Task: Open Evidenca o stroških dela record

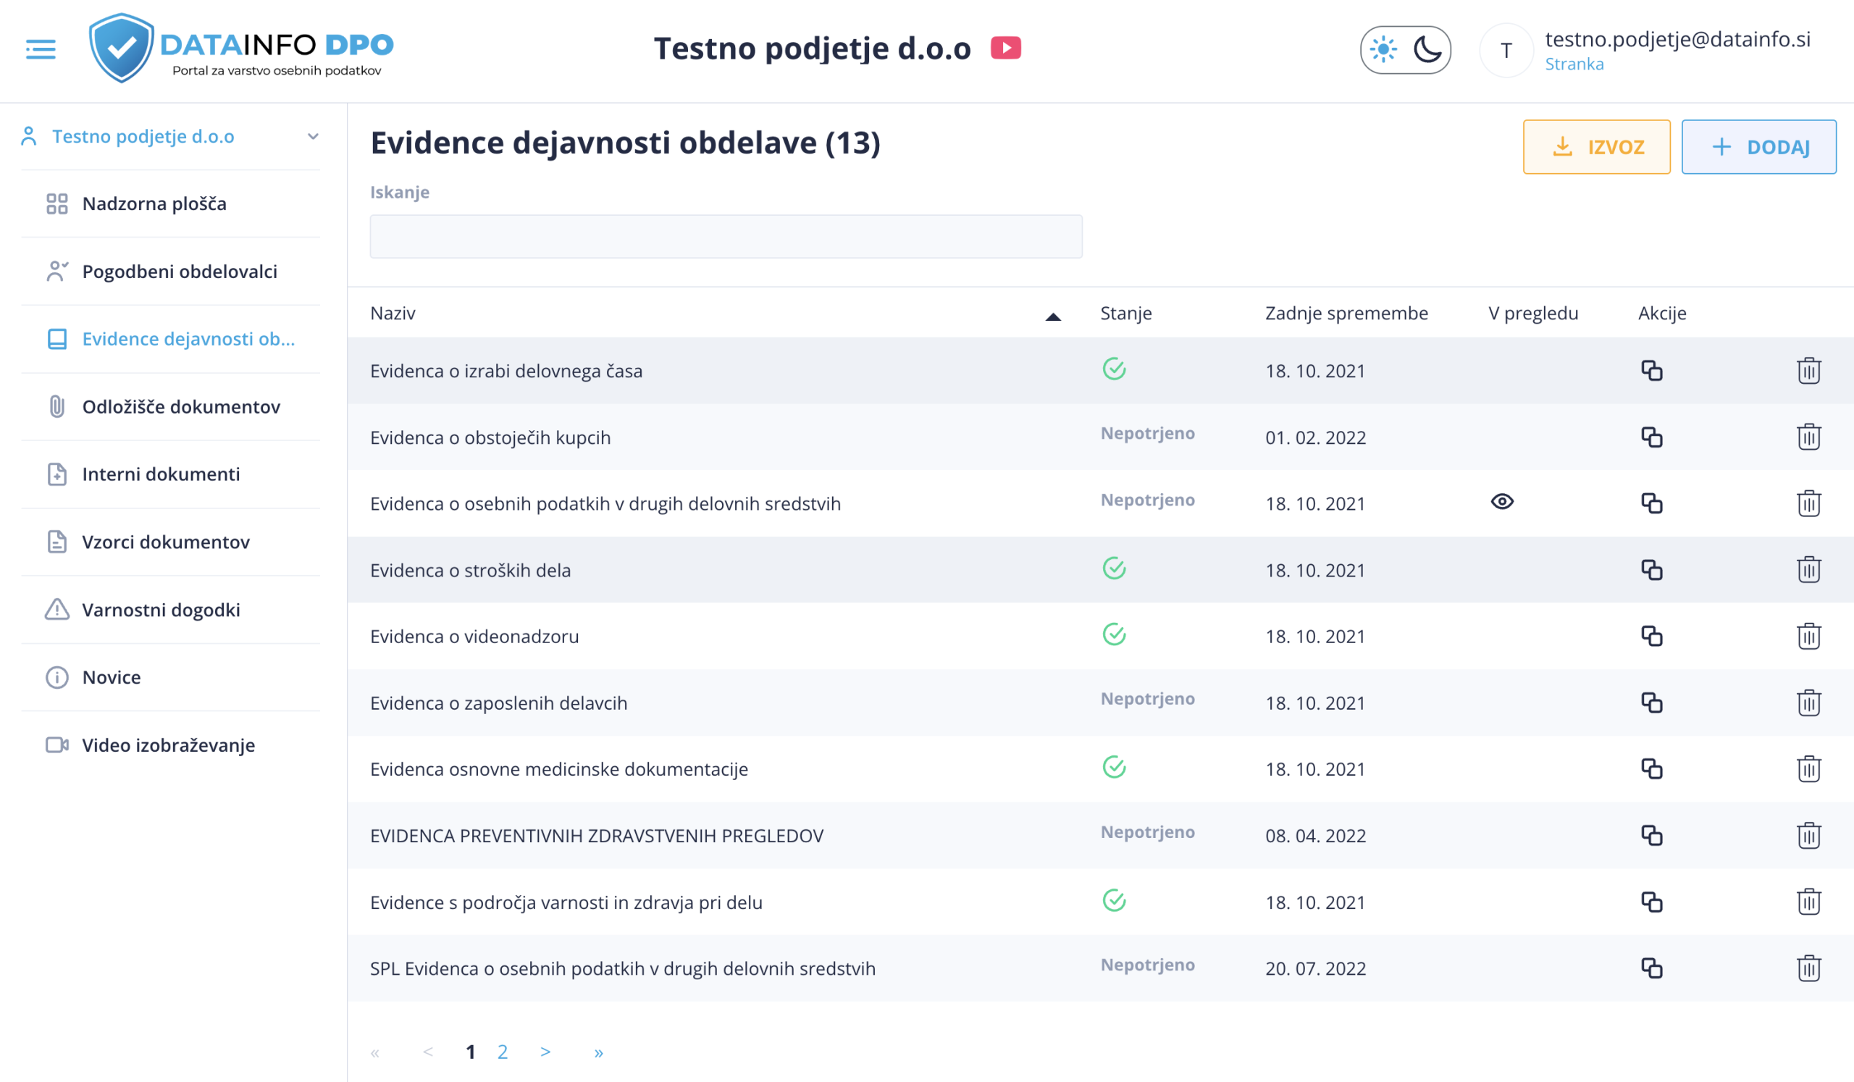Action: coord(470,571)
